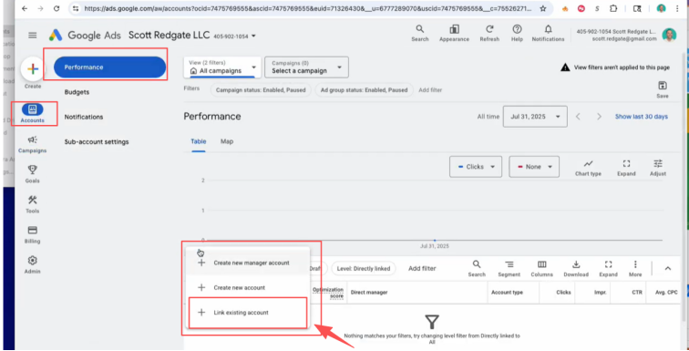The height and width of the screenshot is (351, 689).
Task: Open the Help menu
Action: [x=517, y=33]
